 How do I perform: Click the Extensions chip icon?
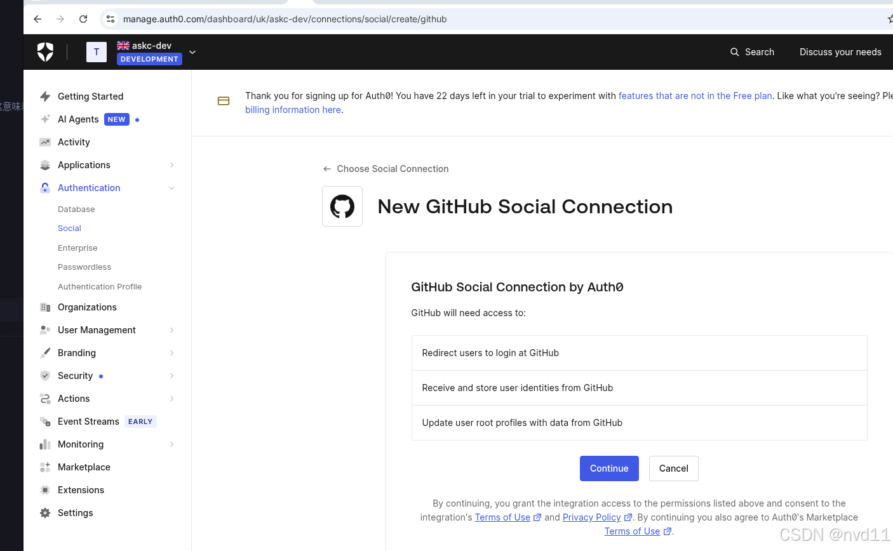pos(45,490)
